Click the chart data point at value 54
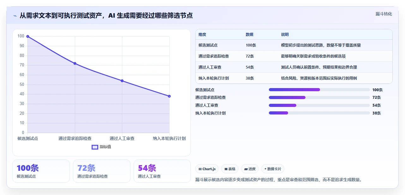The width and height of the screenshot is (405, 195). click(122, 81)
